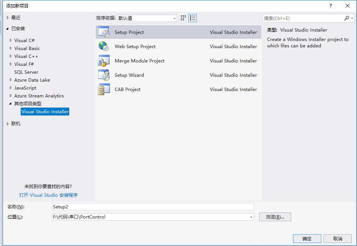
Task: Select the Merge Module Project template name
Action: [x=140, y=61]
